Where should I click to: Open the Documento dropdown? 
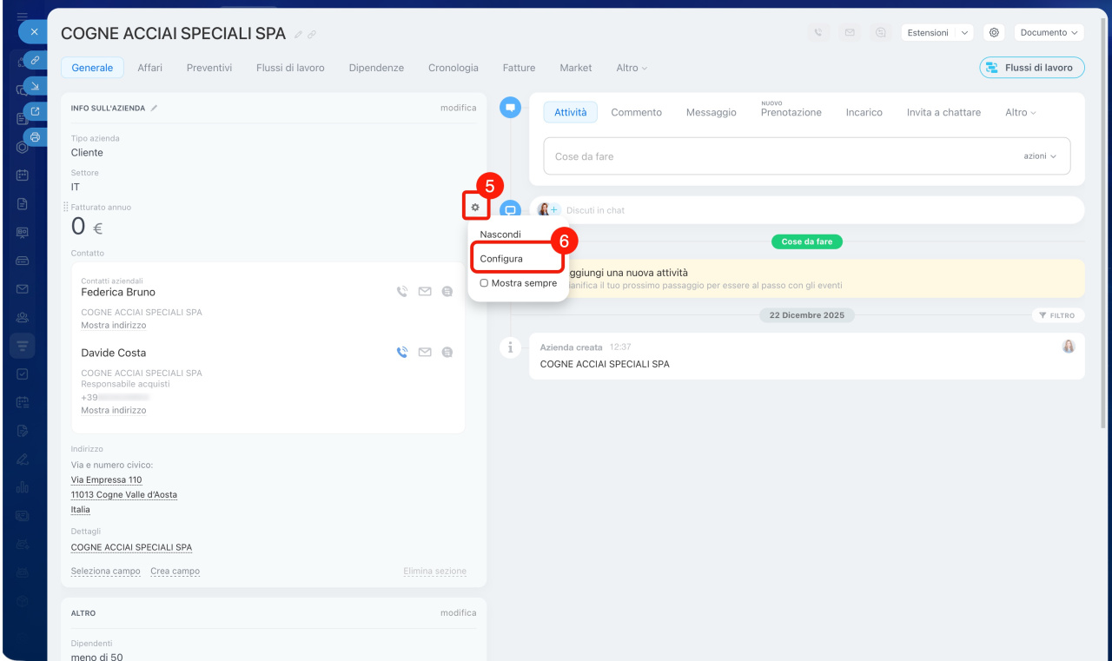pyautogui.click(x=1049, y=33)
